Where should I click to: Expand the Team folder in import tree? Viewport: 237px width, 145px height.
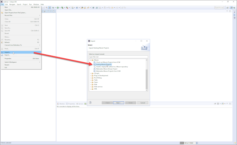(x=91, y=82)
